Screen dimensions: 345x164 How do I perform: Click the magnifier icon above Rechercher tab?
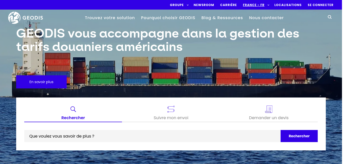pos(73,109)
